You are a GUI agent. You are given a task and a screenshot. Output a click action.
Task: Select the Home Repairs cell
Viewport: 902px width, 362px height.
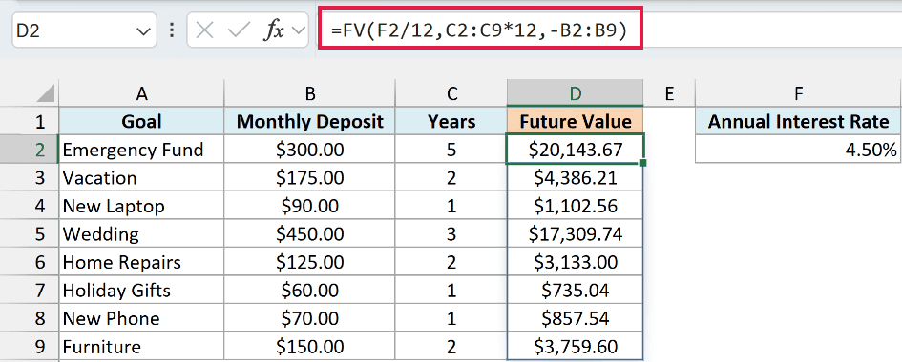tap(141, 262)
